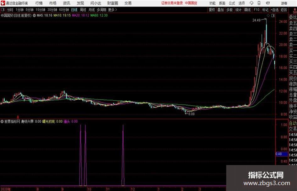Screen dimensions: 297x191
Task: Click the 证券交易未登录 login link
Action: point(172,3)
